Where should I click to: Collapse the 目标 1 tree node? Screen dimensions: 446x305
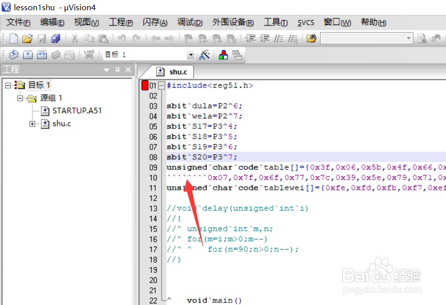coord(8,85)
